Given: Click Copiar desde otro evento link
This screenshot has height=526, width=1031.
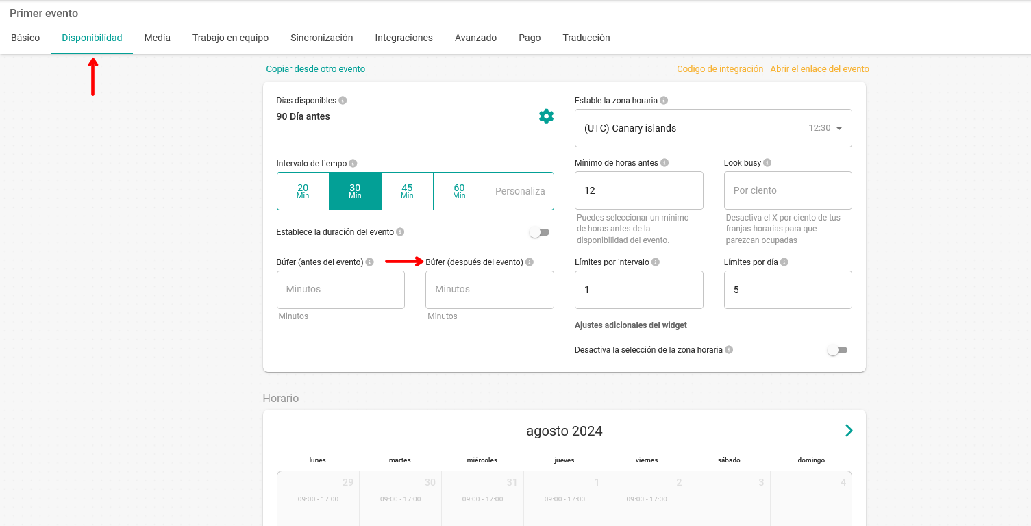Looking at the screenshot, I should (315, 69).
